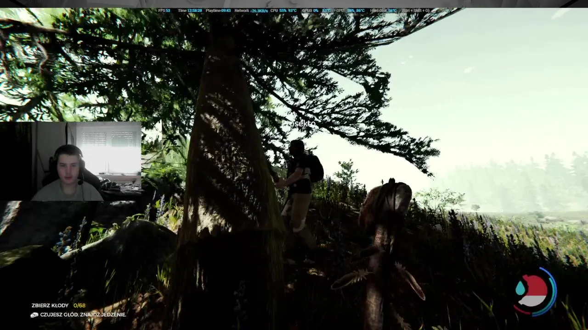Click the Hard Disk 56°C readout

(x=383, y=11)
